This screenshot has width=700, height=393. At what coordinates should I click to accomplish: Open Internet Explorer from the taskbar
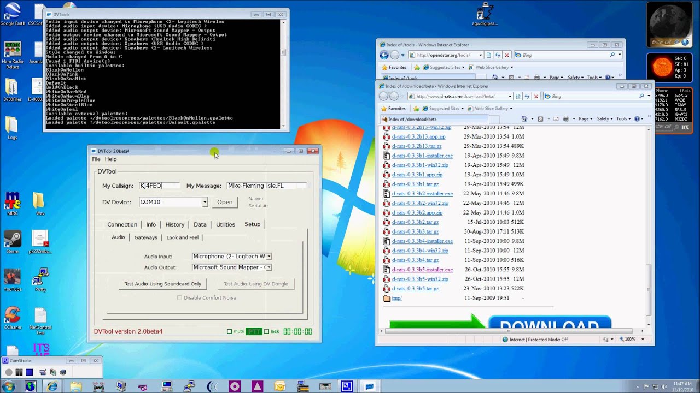pos(52,386)
